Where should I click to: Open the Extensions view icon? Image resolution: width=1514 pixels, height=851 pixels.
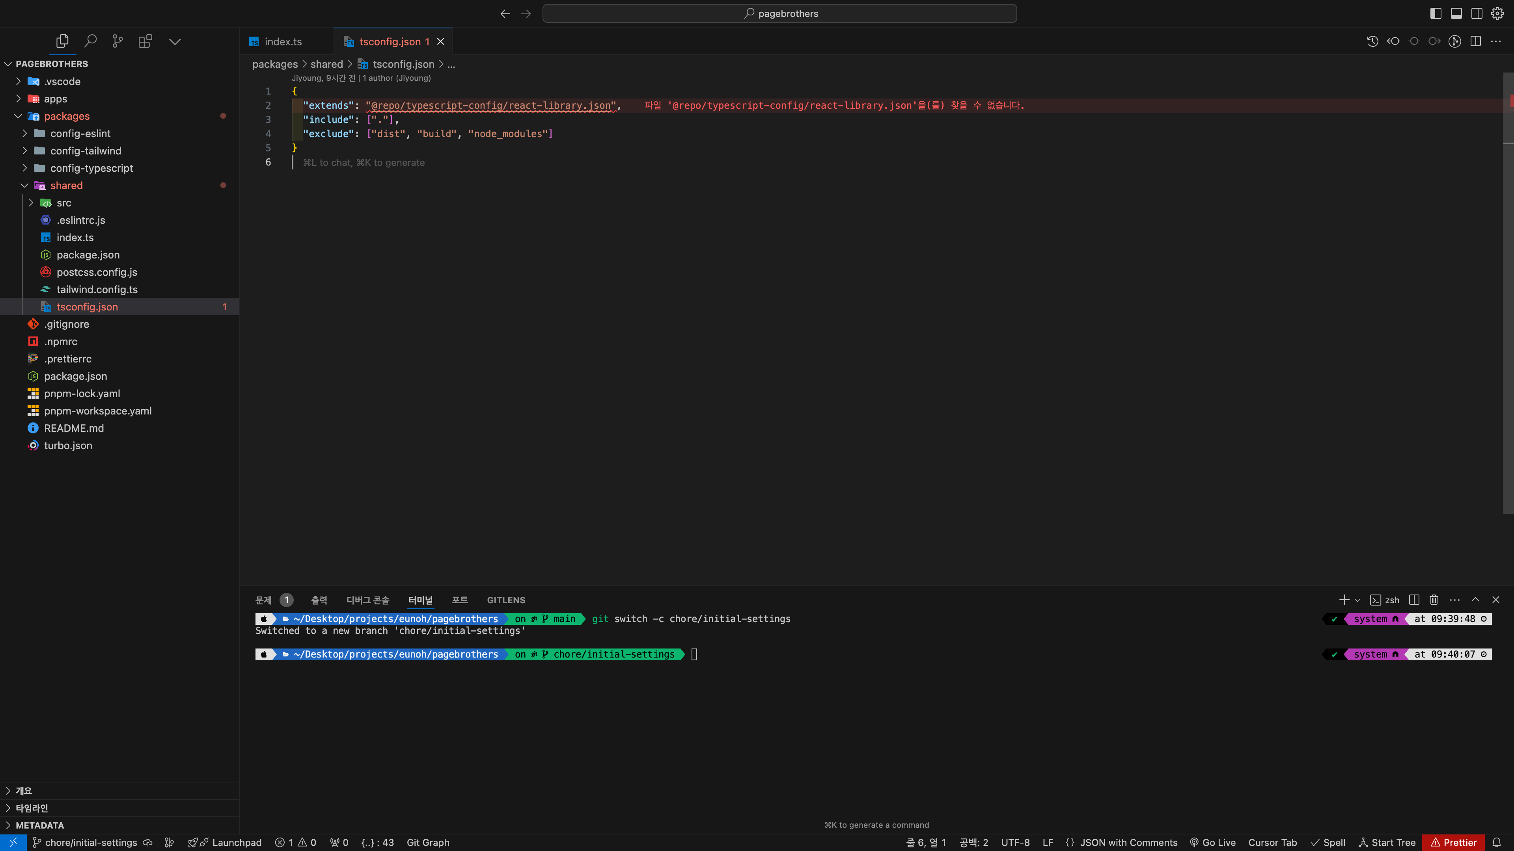145,41
